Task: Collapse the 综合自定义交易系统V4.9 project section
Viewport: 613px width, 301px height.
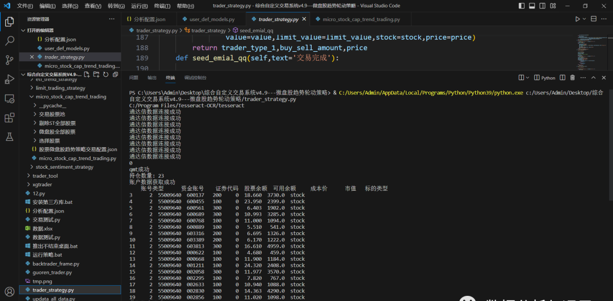Action: pyautogui.click(x=23, y=74)
